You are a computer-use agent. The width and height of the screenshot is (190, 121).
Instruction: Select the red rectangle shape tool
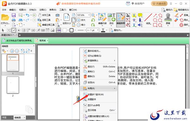tap(155, 25)
